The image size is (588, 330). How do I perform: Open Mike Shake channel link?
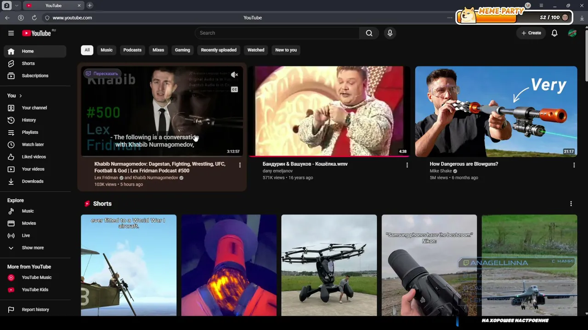click(441, 171)
